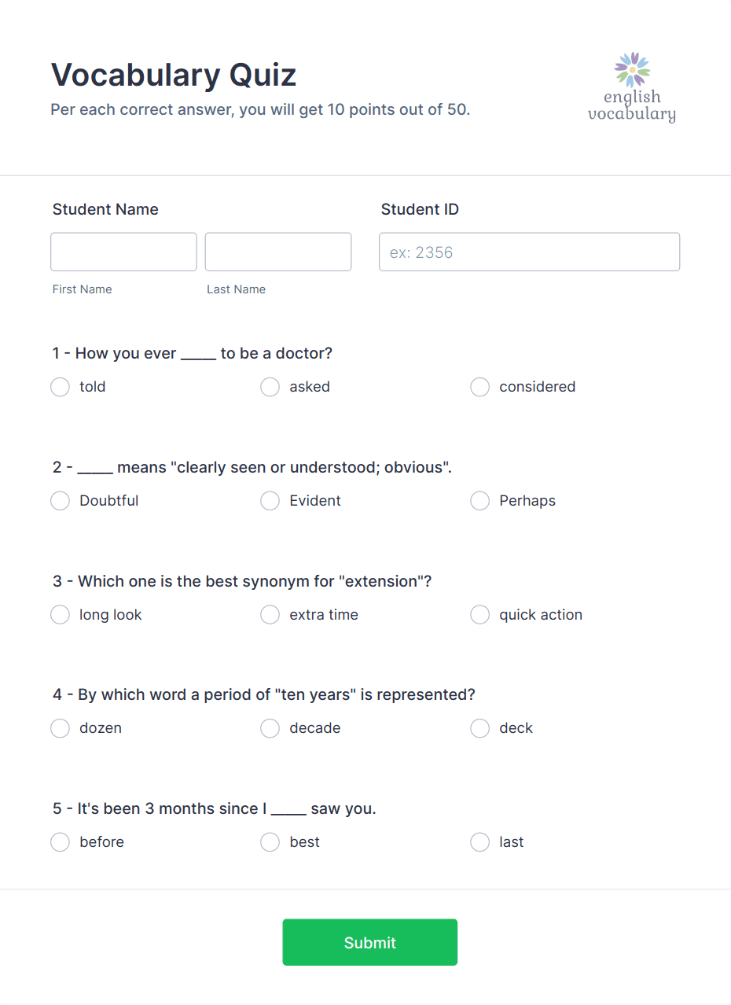Screen dimensions: 731x1005
Task: Select "quick action" for question 3
Action: pos(479,614)
